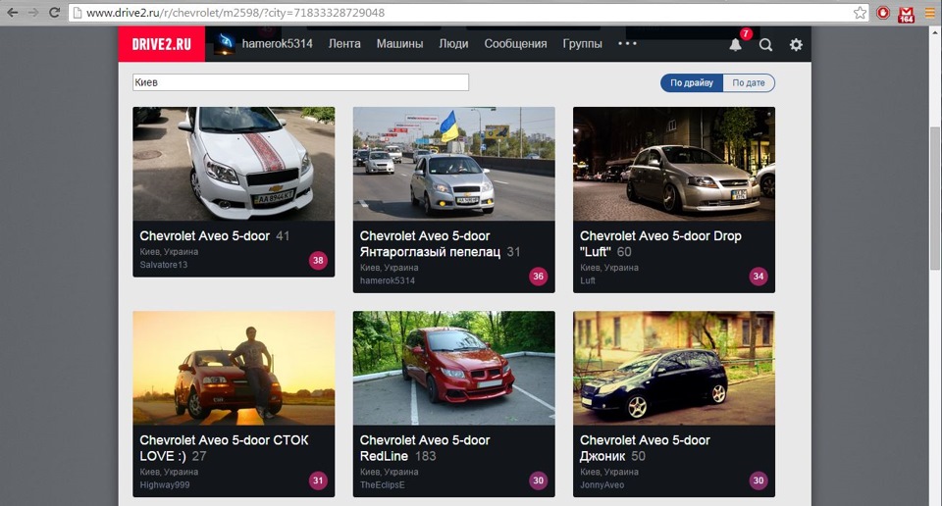This screenshot has height=506, width=942.
Task: Click the DRIVE2.RU logo
Action: pyautogui.click(x=162, y=44)
